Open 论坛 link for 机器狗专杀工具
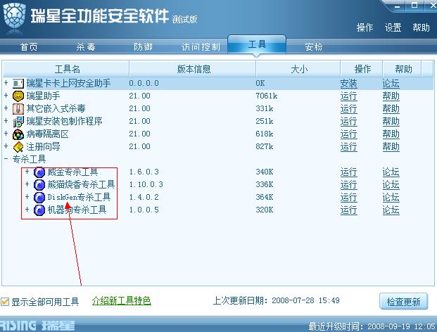Screen dimensions: 437x332 [391, 210]
